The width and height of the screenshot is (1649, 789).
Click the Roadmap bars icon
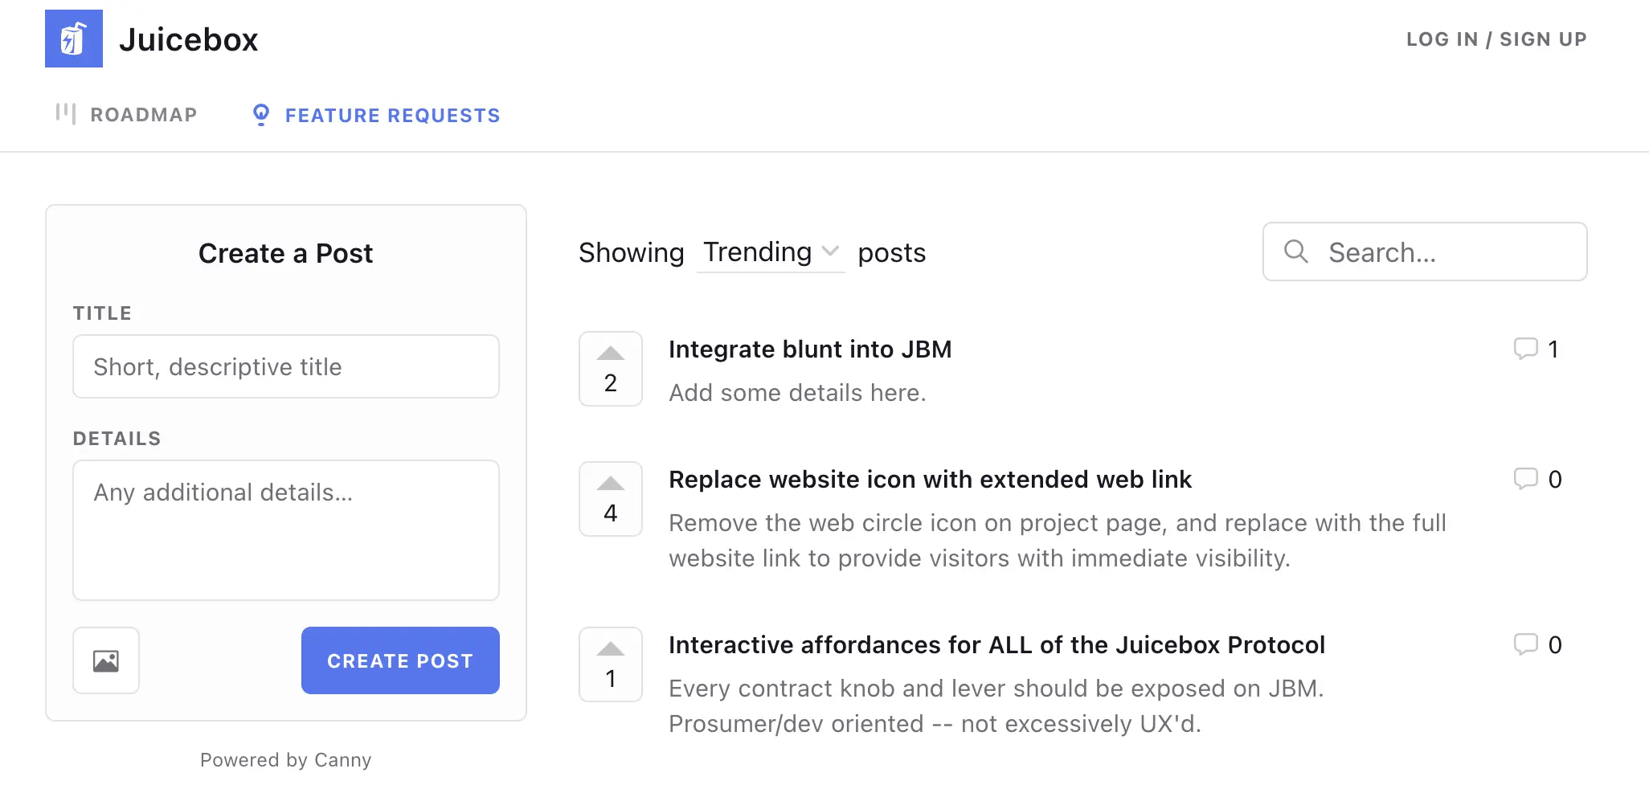66,114
